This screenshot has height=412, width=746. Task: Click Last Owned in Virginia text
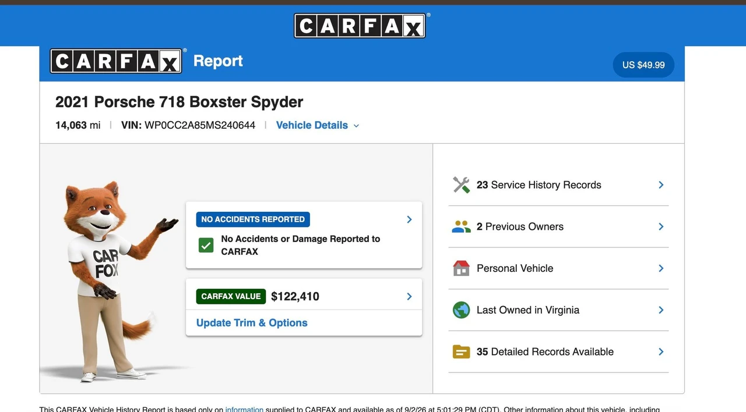point(528,310)
